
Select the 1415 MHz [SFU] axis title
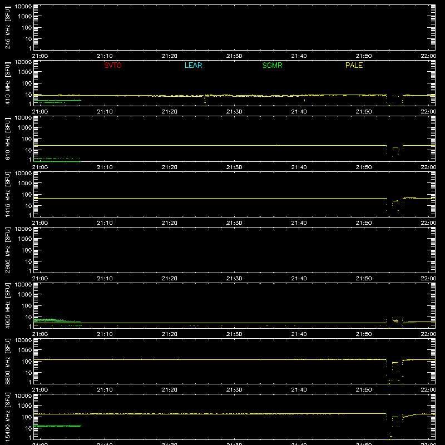point(7,194)
